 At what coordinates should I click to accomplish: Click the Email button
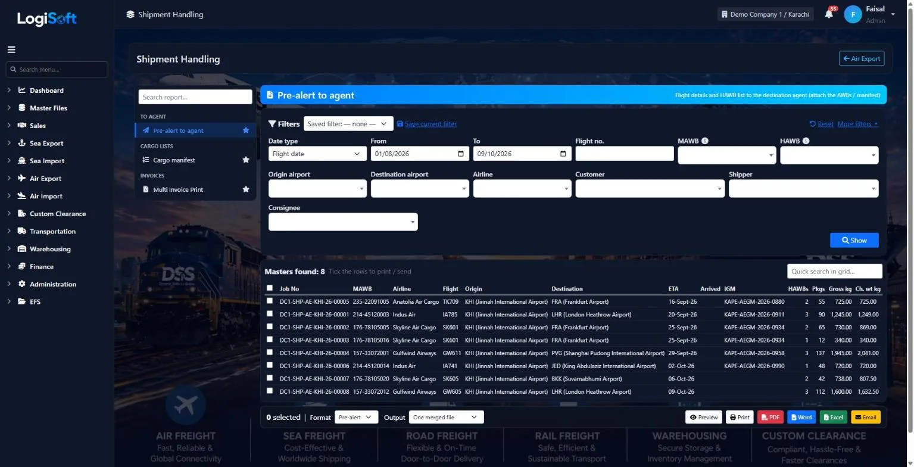coord(865,418)
